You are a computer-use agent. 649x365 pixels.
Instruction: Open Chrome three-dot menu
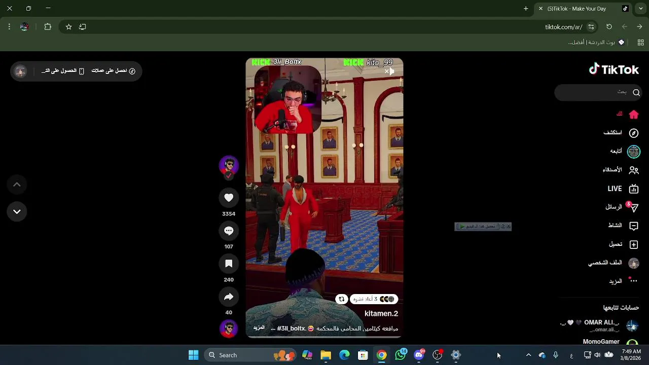click(x=9, y=27)
